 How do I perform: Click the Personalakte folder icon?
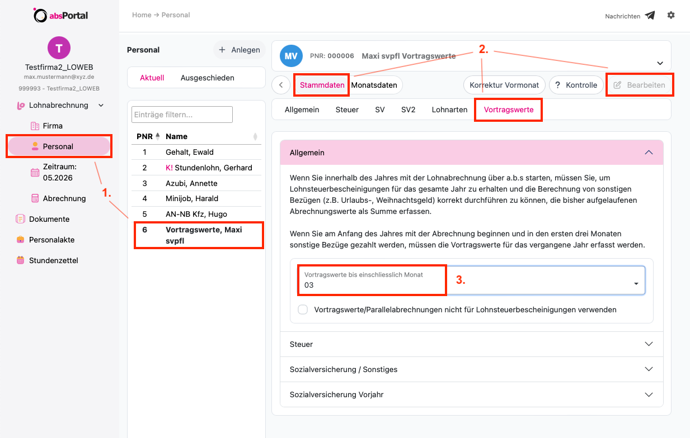point(21,240)
